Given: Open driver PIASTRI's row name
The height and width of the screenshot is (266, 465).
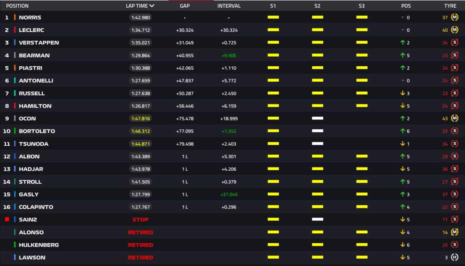Looking at the screenshot, I should click(30, 68).
